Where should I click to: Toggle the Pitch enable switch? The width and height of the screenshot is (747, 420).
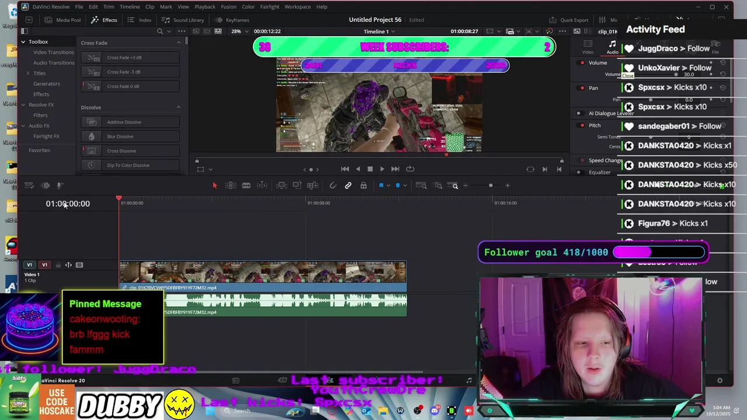tap(582, 125)
